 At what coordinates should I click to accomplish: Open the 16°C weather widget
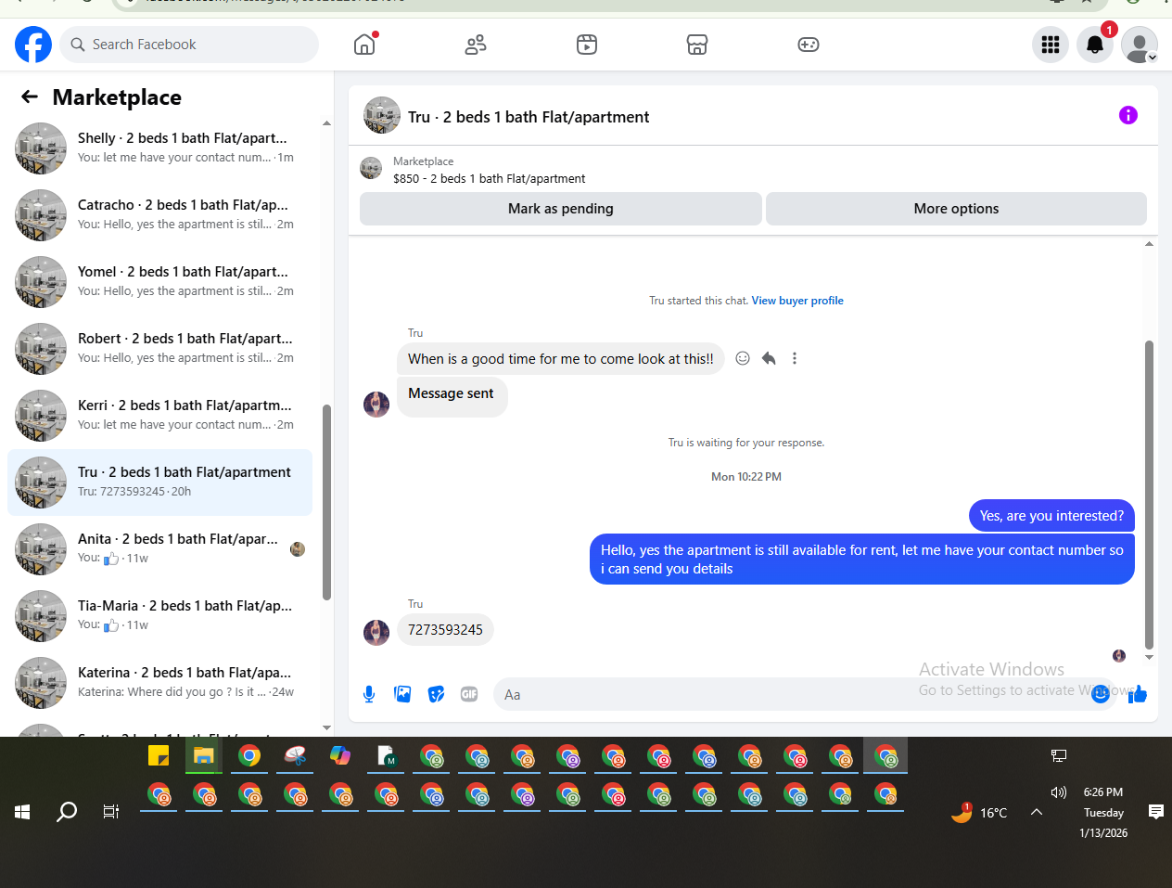coord(979,813)
